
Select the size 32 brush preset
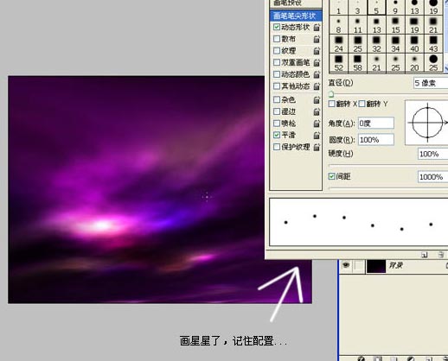coord(376,44)
